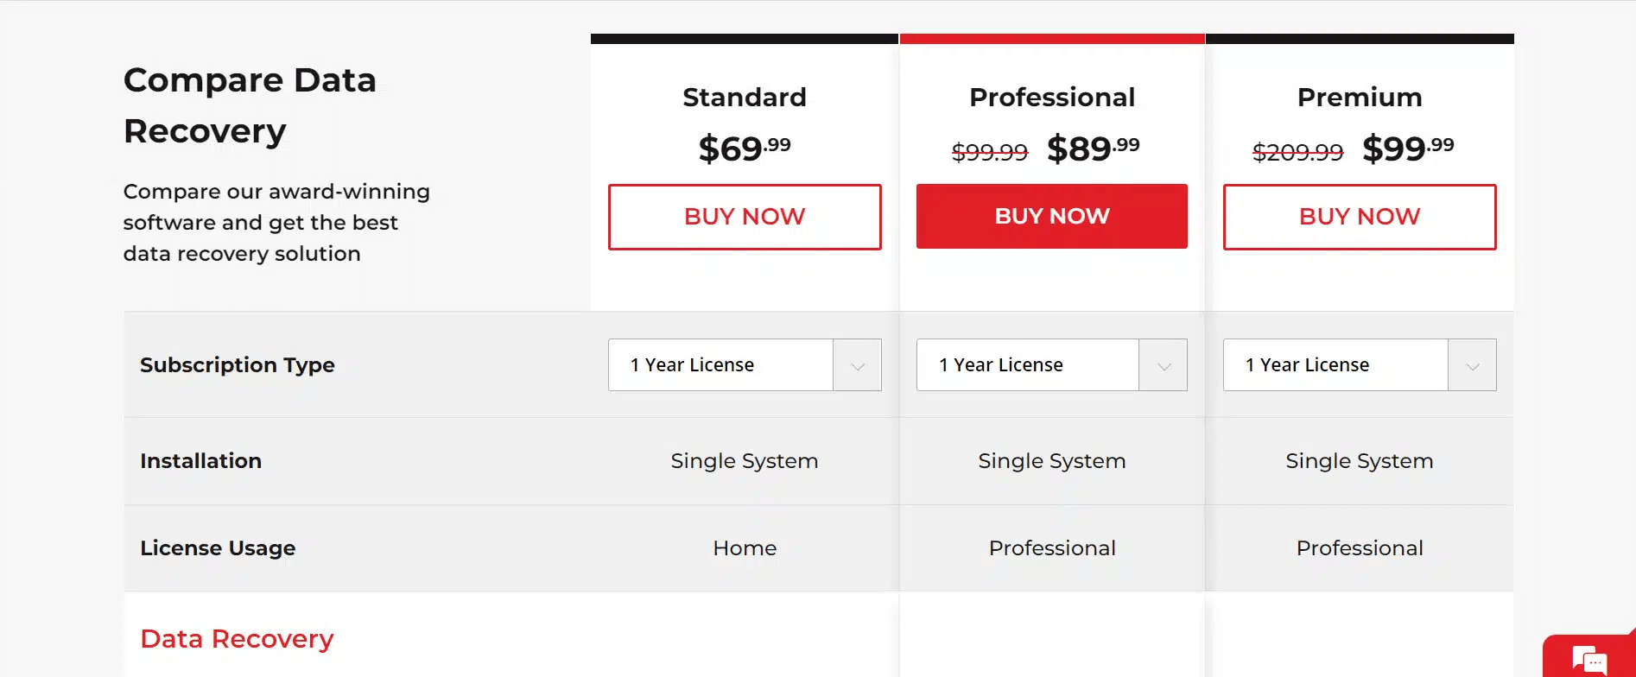This screenshot has width=1636, height=677.
Task: Expand the Standard plan license dropdown arrow
Action: (857, 365)
